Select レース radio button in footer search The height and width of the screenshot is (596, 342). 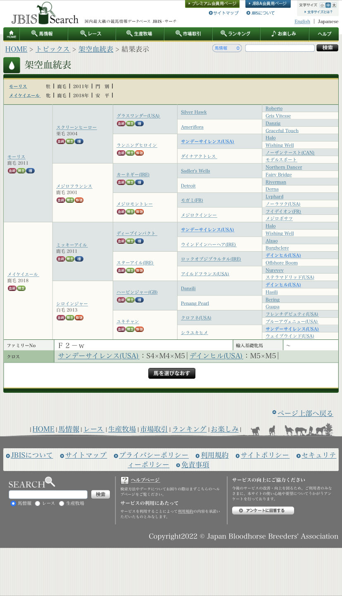point(38,503)
